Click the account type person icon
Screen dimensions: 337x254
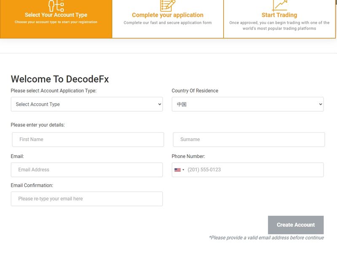56,5
